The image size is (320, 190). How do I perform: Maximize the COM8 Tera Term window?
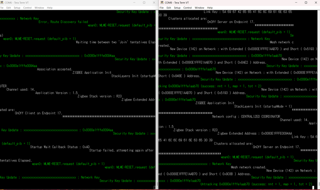click(x=306, y=3)
